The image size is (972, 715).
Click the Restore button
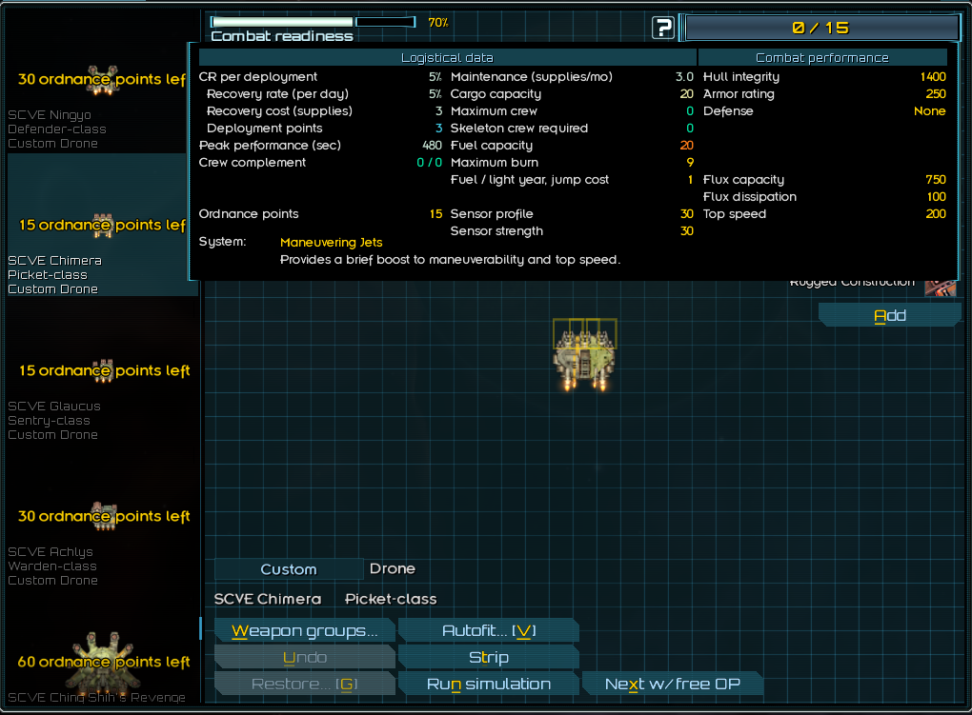(304, 684)
